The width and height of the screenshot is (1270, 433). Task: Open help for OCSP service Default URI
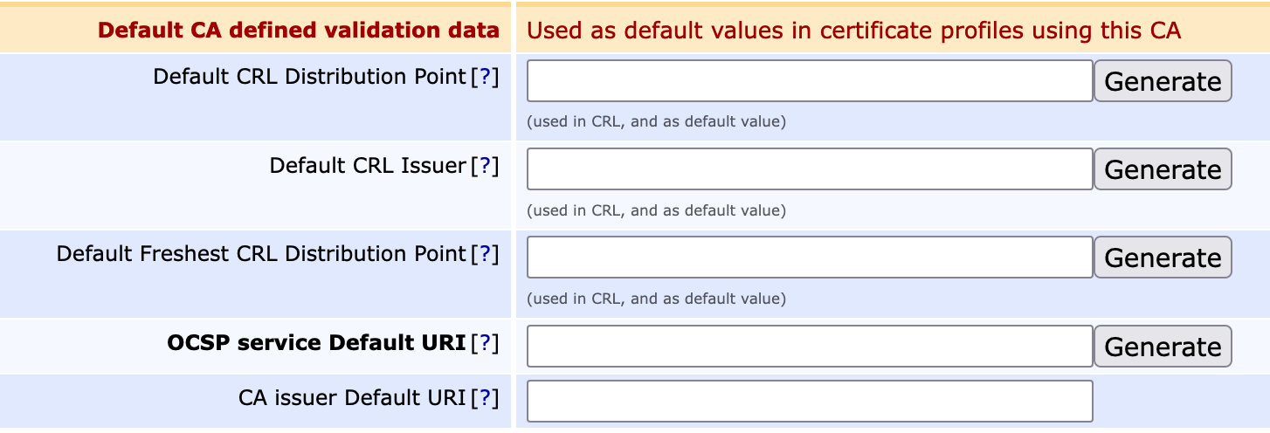(x=485, y=343)
